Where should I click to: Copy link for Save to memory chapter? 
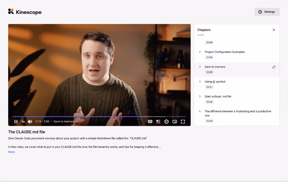[x=274, y=67]
